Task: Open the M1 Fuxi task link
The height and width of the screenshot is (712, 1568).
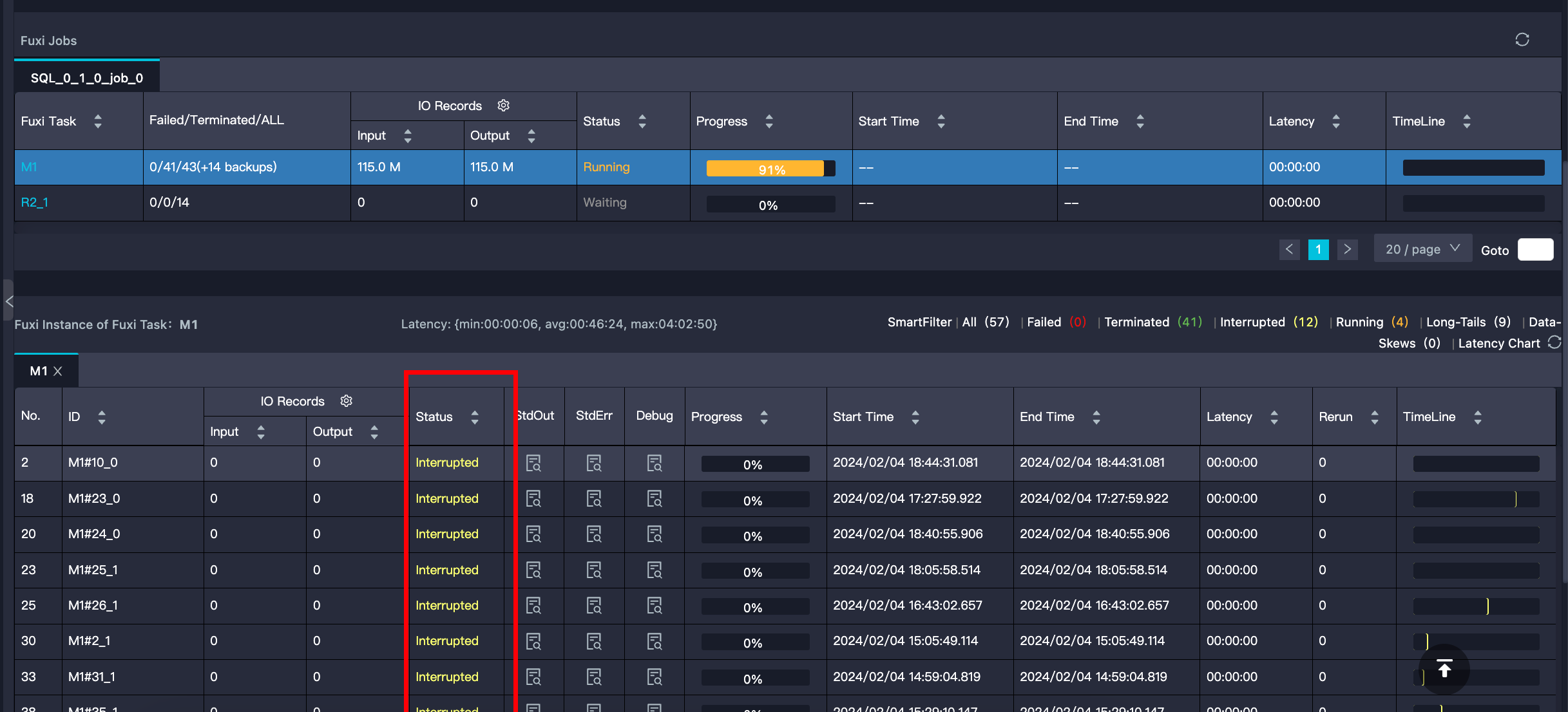Action: point(29,167)
